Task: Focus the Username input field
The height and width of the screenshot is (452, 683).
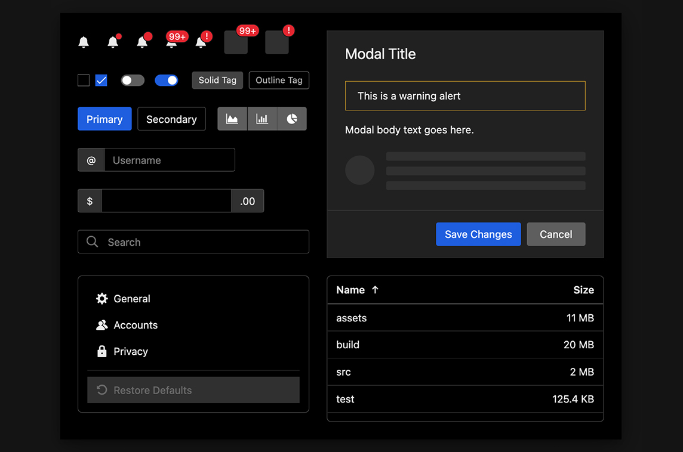Action: coord(170,160)
